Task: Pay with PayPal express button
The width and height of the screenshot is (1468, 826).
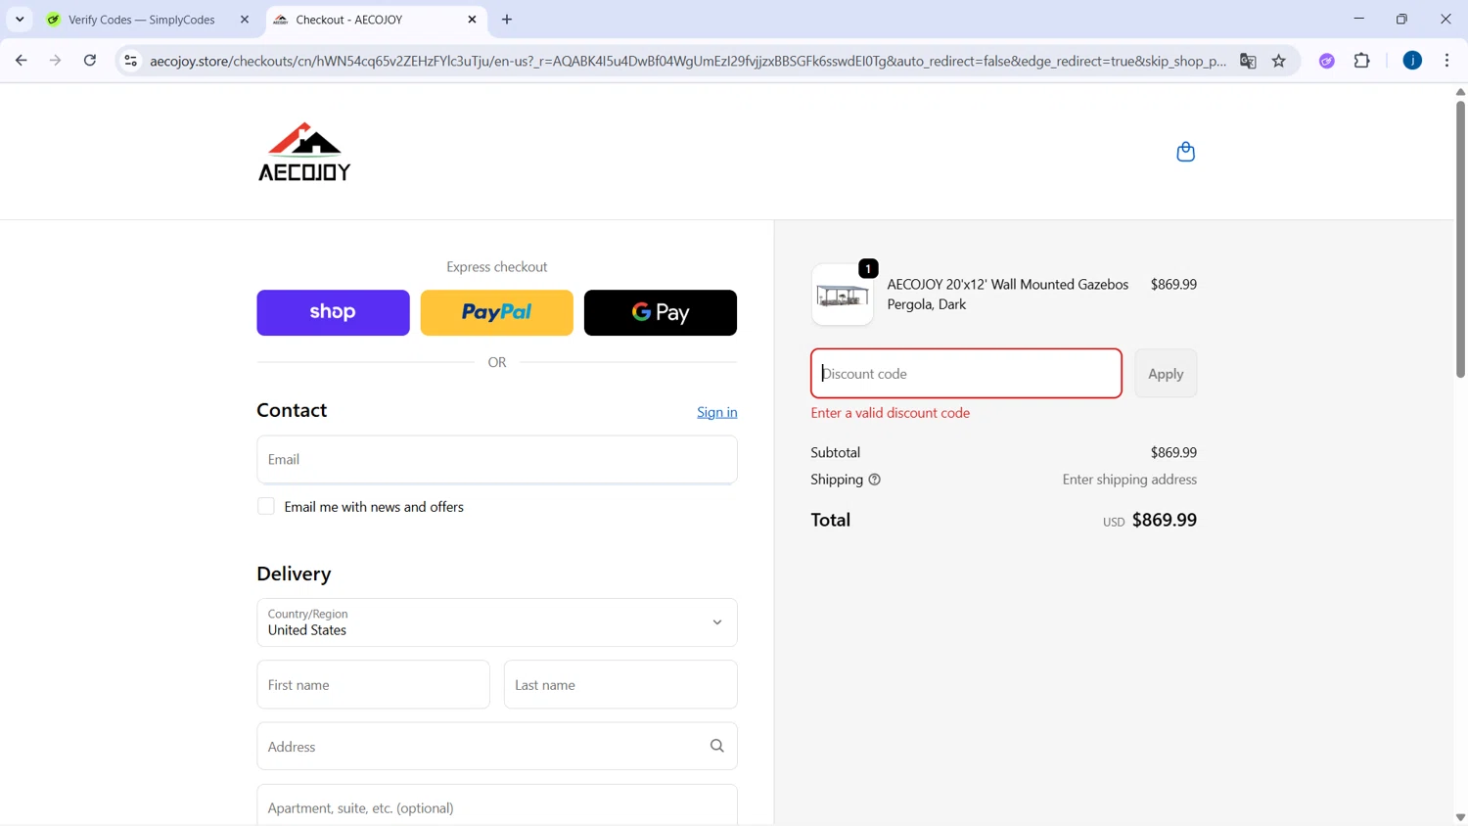Action: [496, 312]
